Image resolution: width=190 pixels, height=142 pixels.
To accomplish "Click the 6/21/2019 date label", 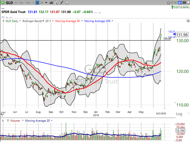I will [161, 114].
